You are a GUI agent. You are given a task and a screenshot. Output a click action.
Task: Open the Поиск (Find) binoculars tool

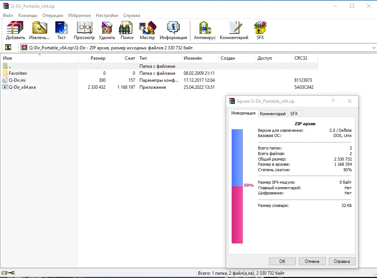pos(127,30)
